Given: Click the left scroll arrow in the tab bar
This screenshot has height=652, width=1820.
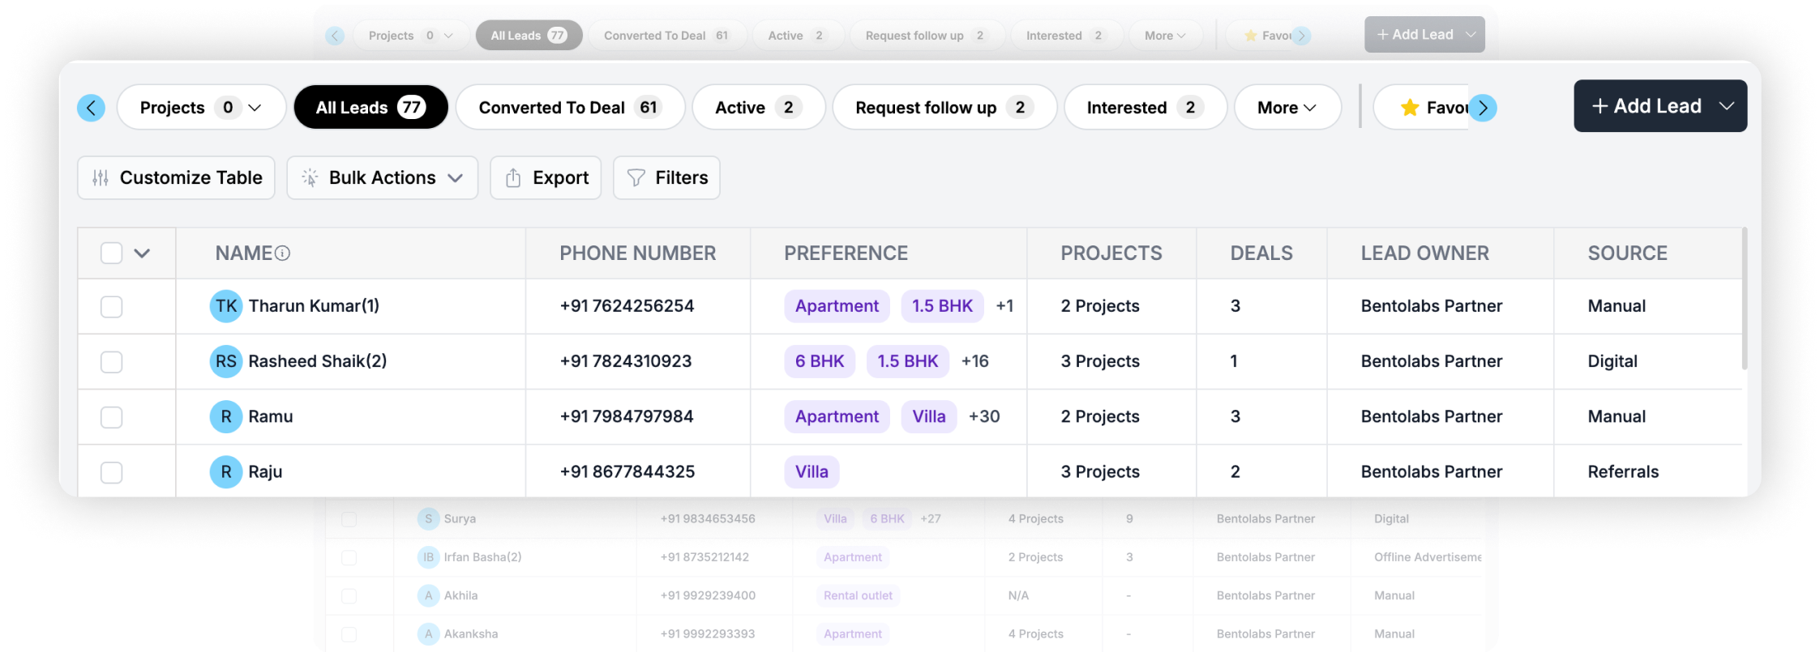Looking at the screenshot, I should (91, 108).
